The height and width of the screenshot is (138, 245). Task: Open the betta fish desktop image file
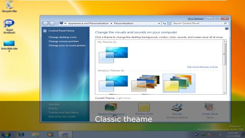point(9,46)
